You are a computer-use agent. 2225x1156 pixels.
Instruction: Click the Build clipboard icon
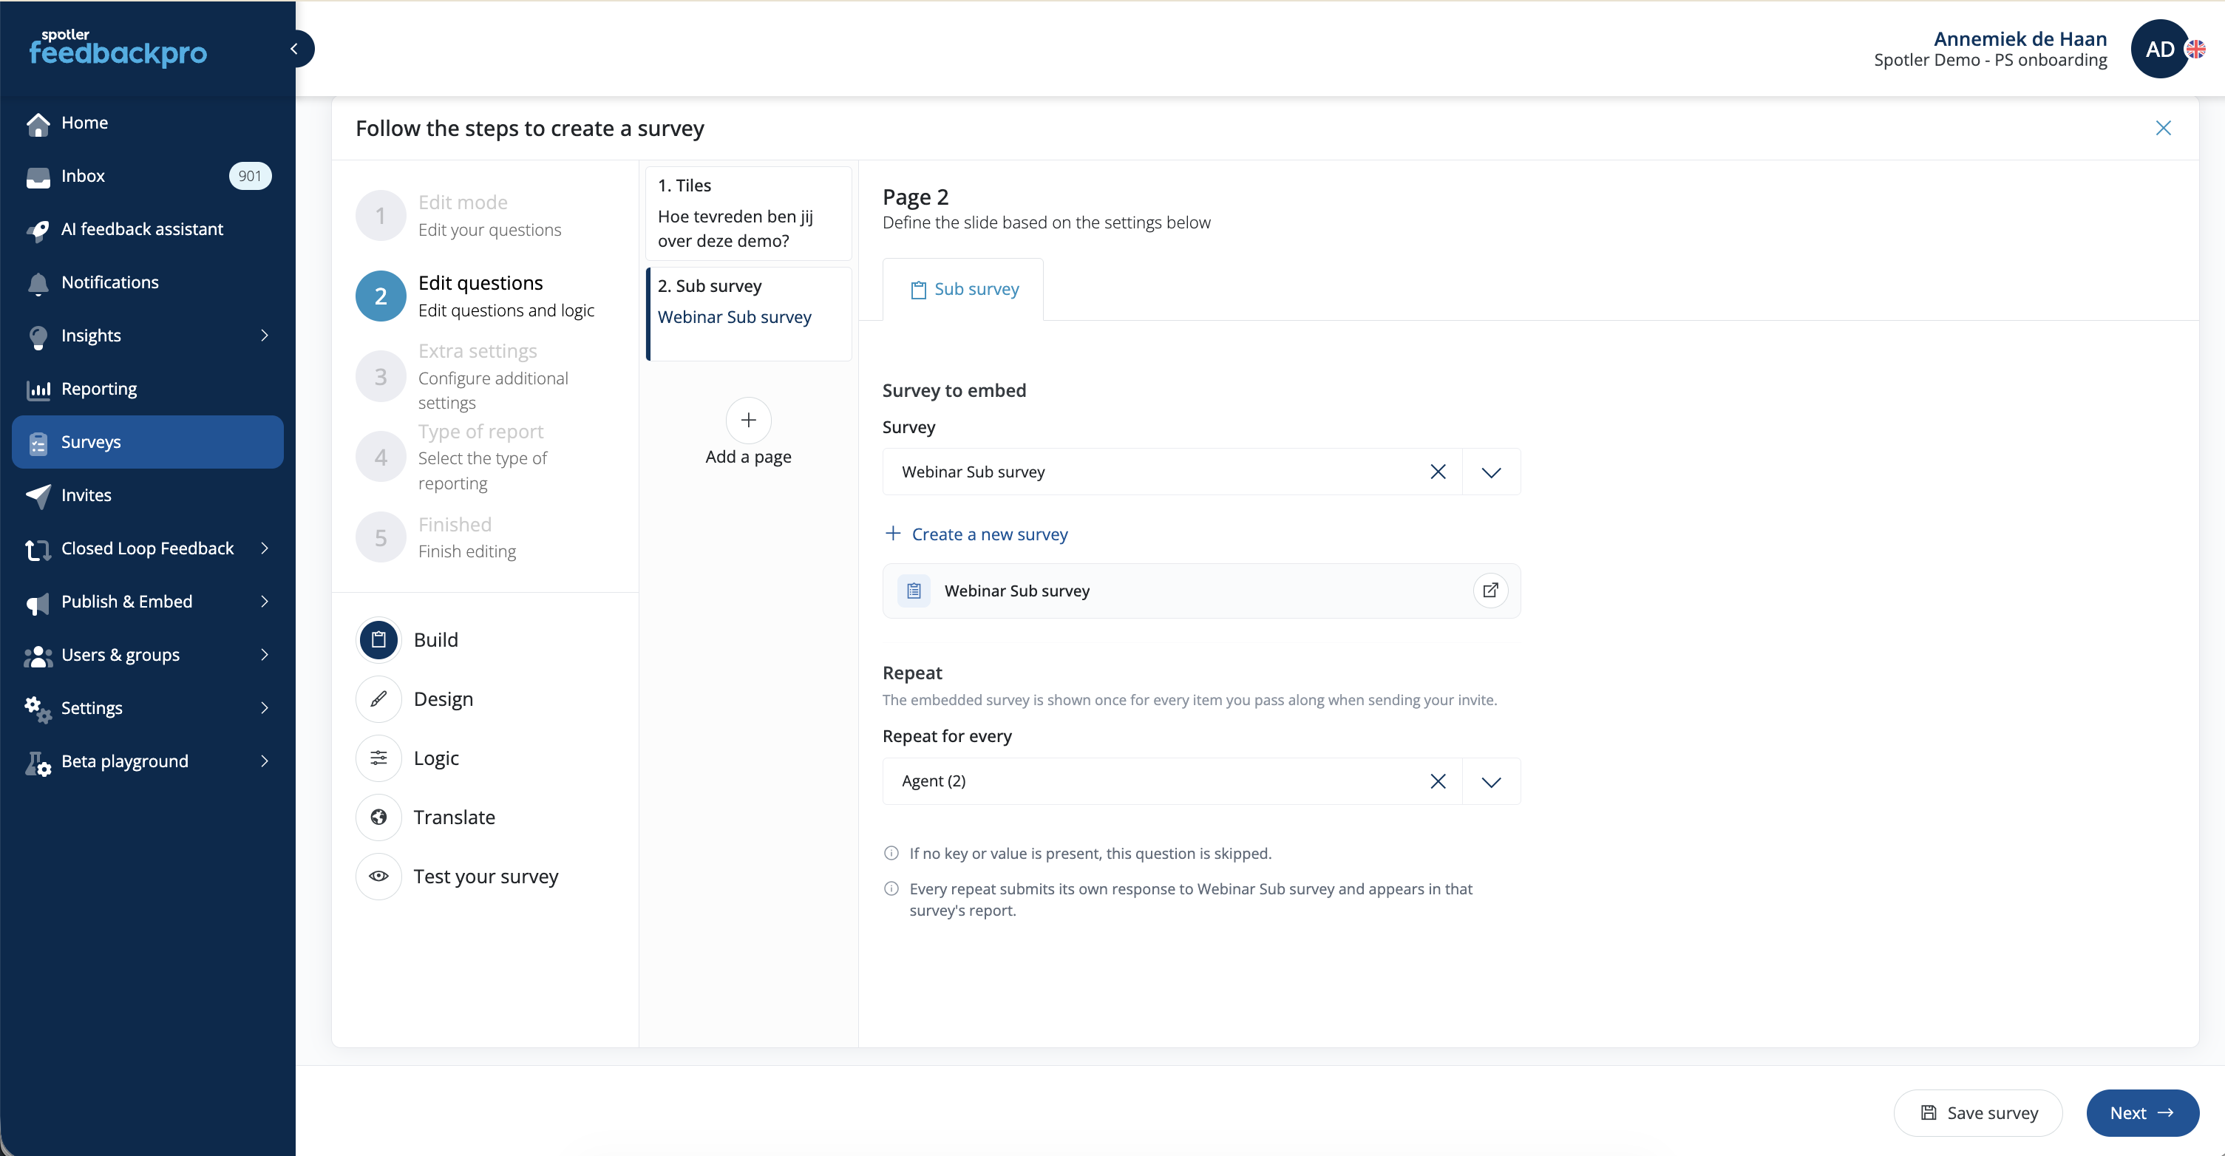coord(378,640)
